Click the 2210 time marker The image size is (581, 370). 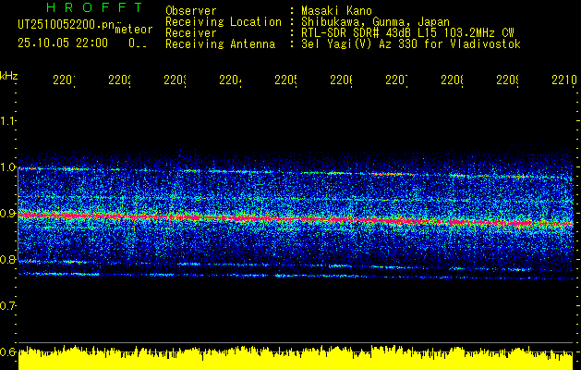(564, 80)
